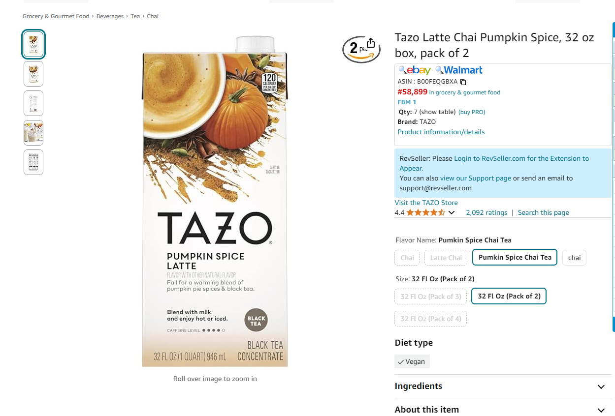Select the lowercase chai flavor option
The height and width of the screenshot is (416, 615).
click(x=574, y=258)
